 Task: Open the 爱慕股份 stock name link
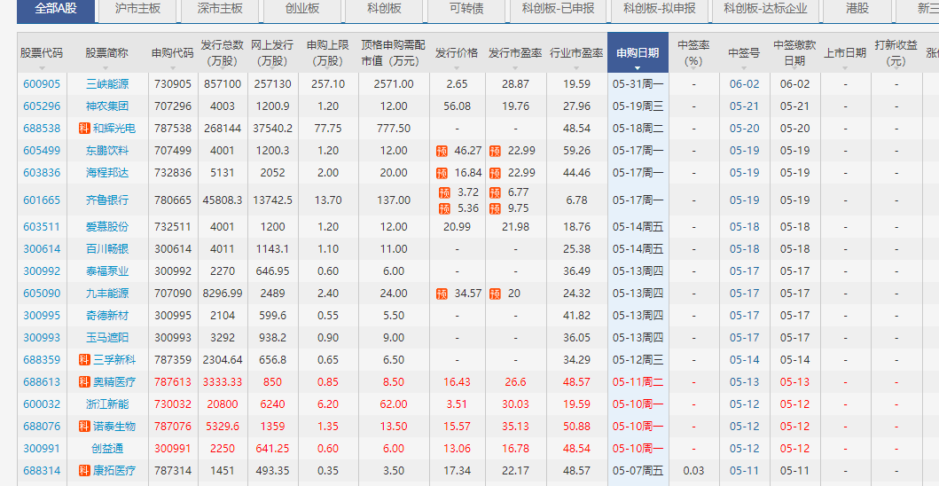[x=107, y=226]
